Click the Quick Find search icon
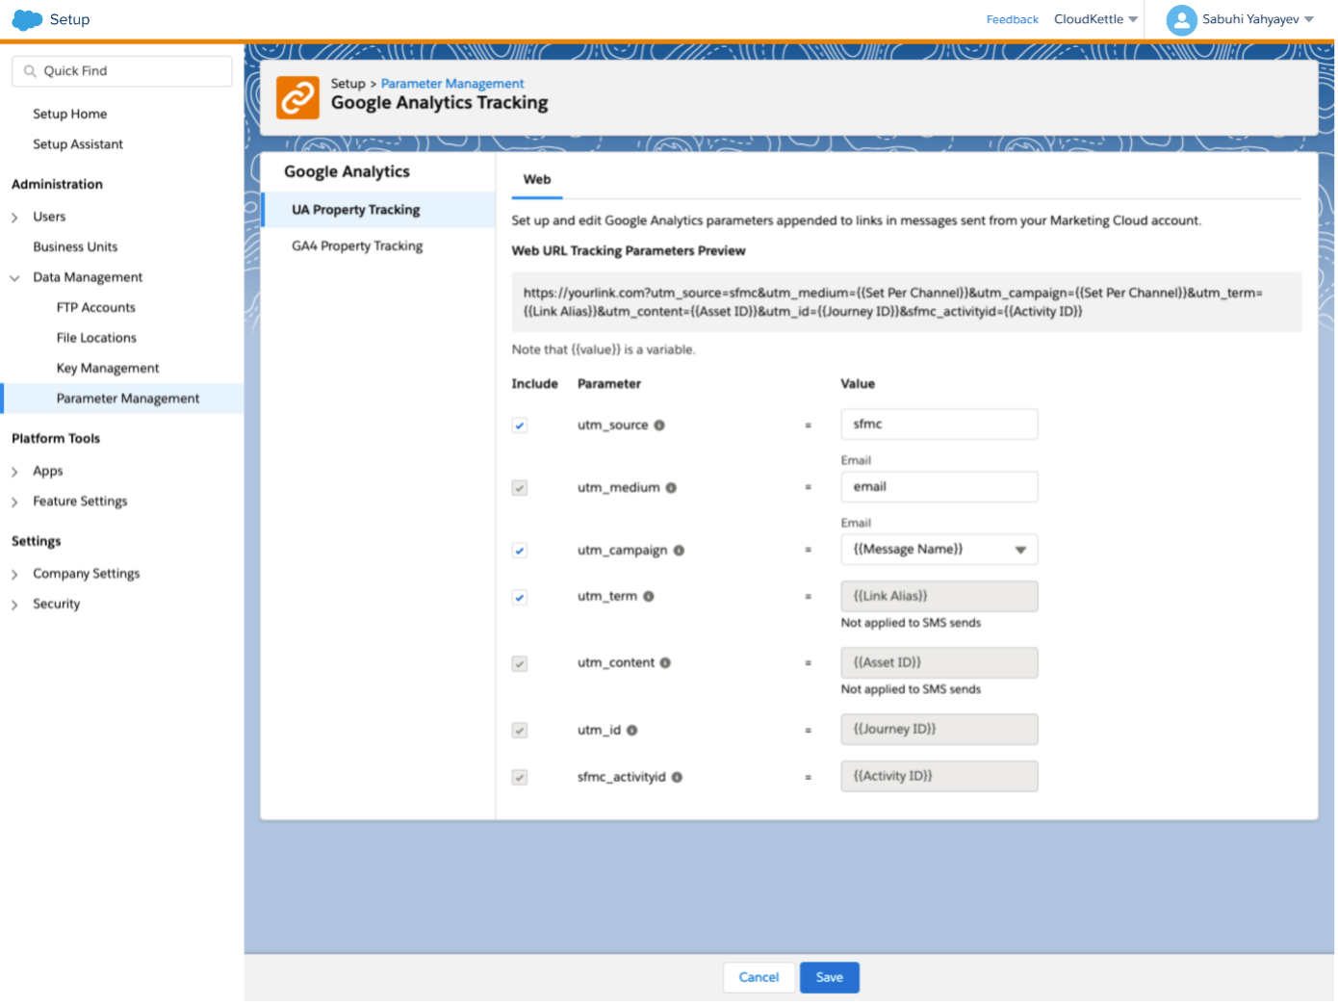This screenshot has width=1338, height=1006. pyautogui.click(x=30, y=71)
